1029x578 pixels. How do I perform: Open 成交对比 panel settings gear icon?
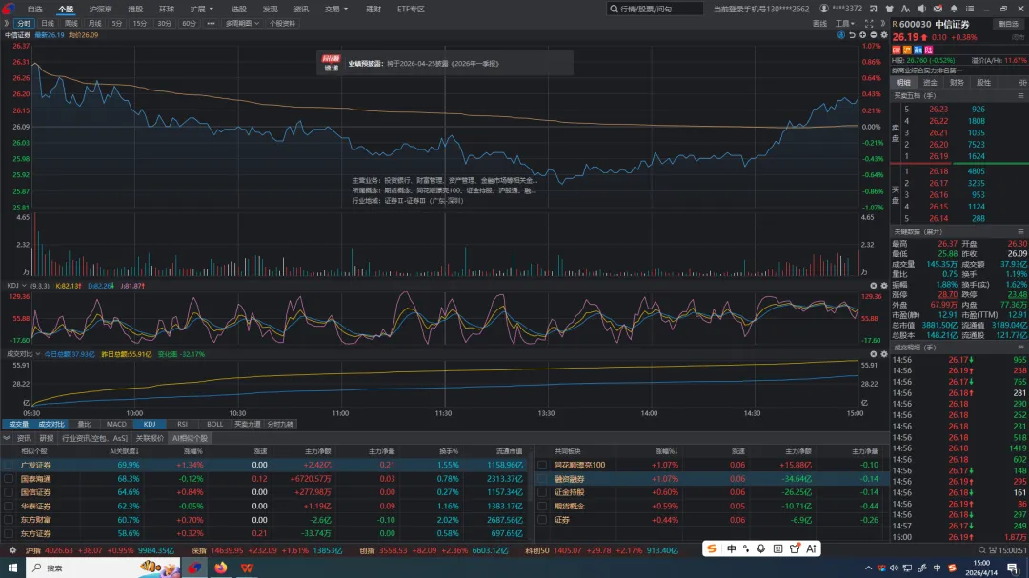point(883,354)
